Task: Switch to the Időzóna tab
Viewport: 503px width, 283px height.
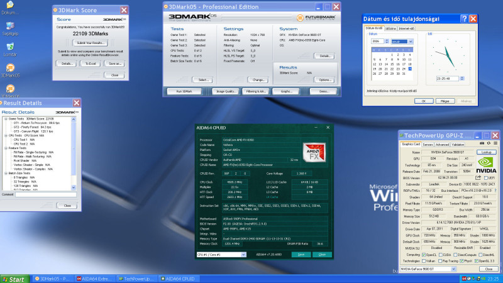Action: point(390,28)
